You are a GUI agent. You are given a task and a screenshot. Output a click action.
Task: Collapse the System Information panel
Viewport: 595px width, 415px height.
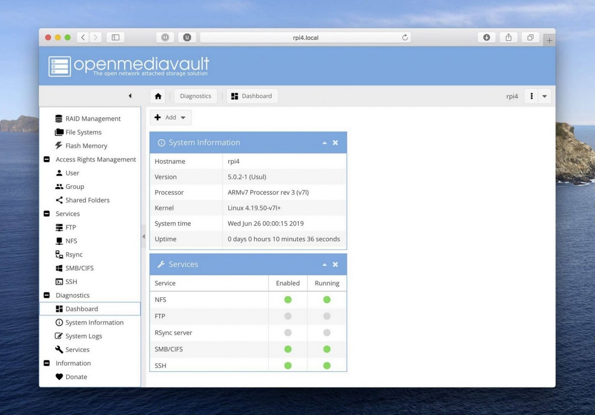point(325,143)
